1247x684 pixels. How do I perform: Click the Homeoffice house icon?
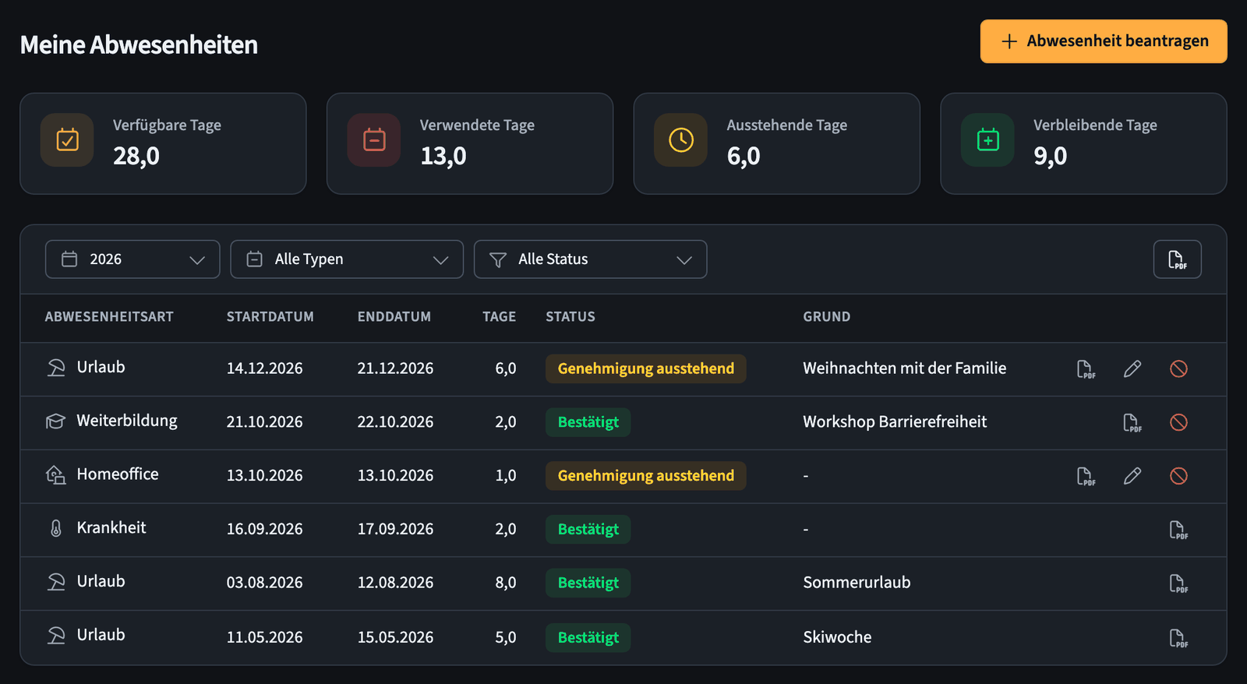point(55,474)
